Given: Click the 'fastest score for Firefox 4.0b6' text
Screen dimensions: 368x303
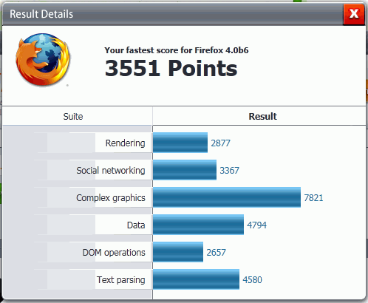Looking at the screenshot, I should point(188,50).
